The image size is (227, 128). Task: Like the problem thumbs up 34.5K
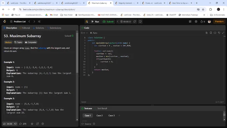(8, 124)
